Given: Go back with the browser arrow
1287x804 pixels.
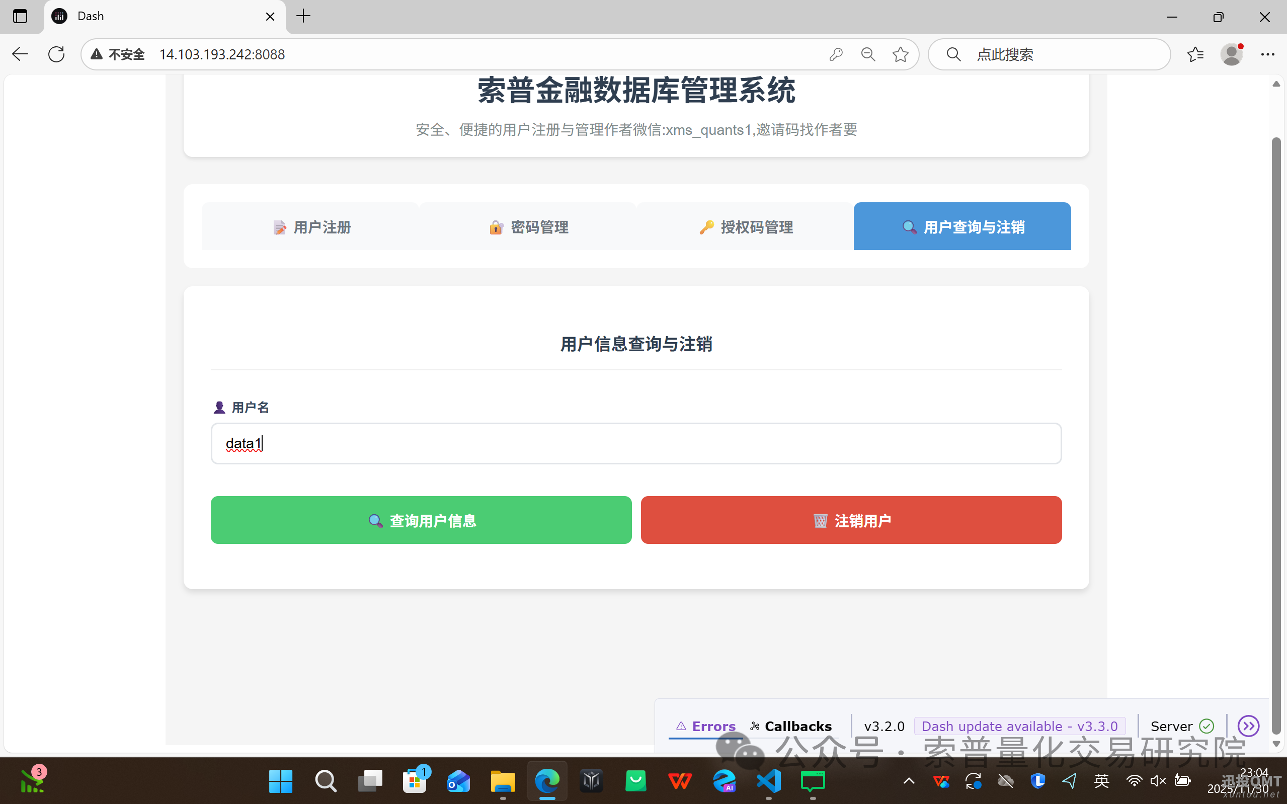Looking at the screenshot, I should (x=20, y=54).
